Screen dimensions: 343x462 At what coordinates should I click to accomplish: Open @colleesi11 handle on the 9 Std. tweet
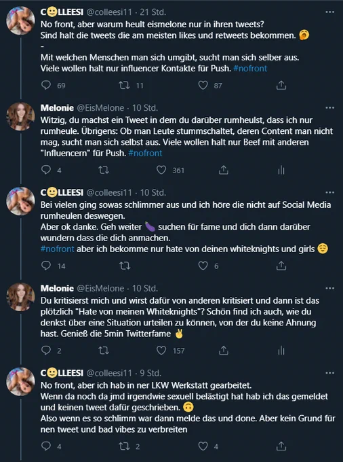[109, 373]
